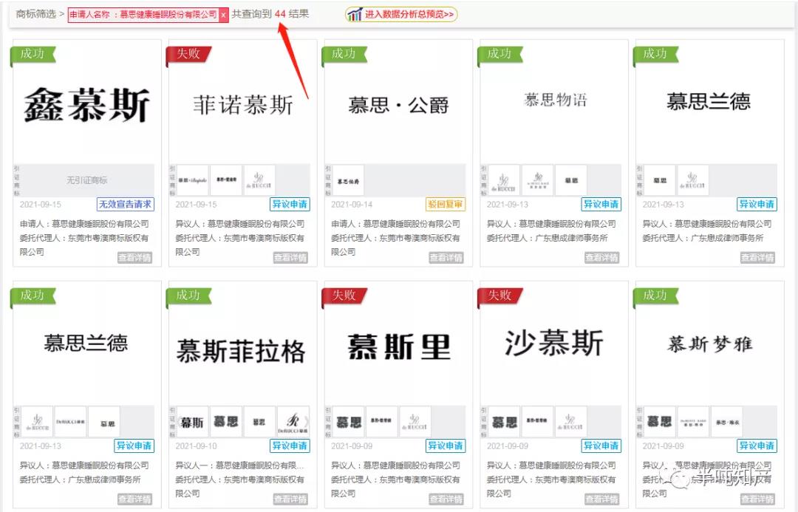The image size is (798, 512).
Task: Choose the 异议申请 tag on 慕斯里 card
Action: [446, 446]
